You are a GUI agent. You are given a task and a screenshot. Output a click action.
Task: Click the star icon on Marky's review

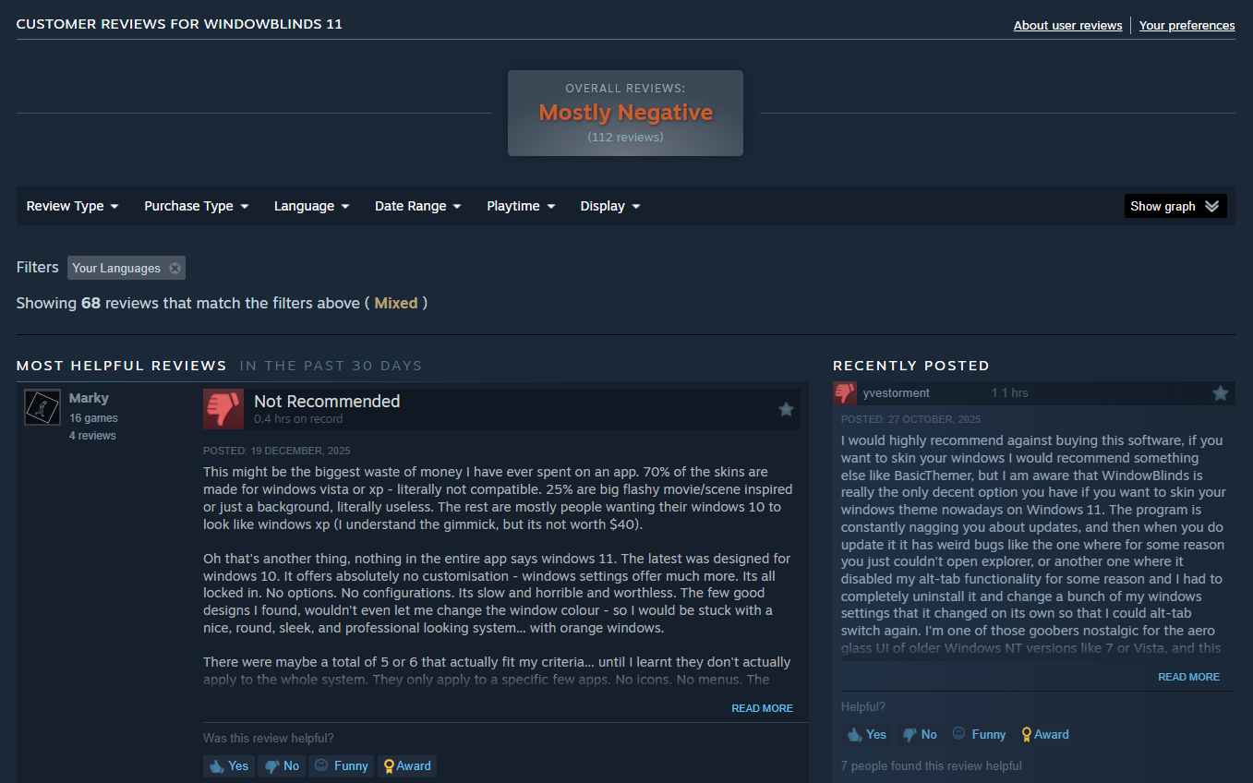coord(786,409)
